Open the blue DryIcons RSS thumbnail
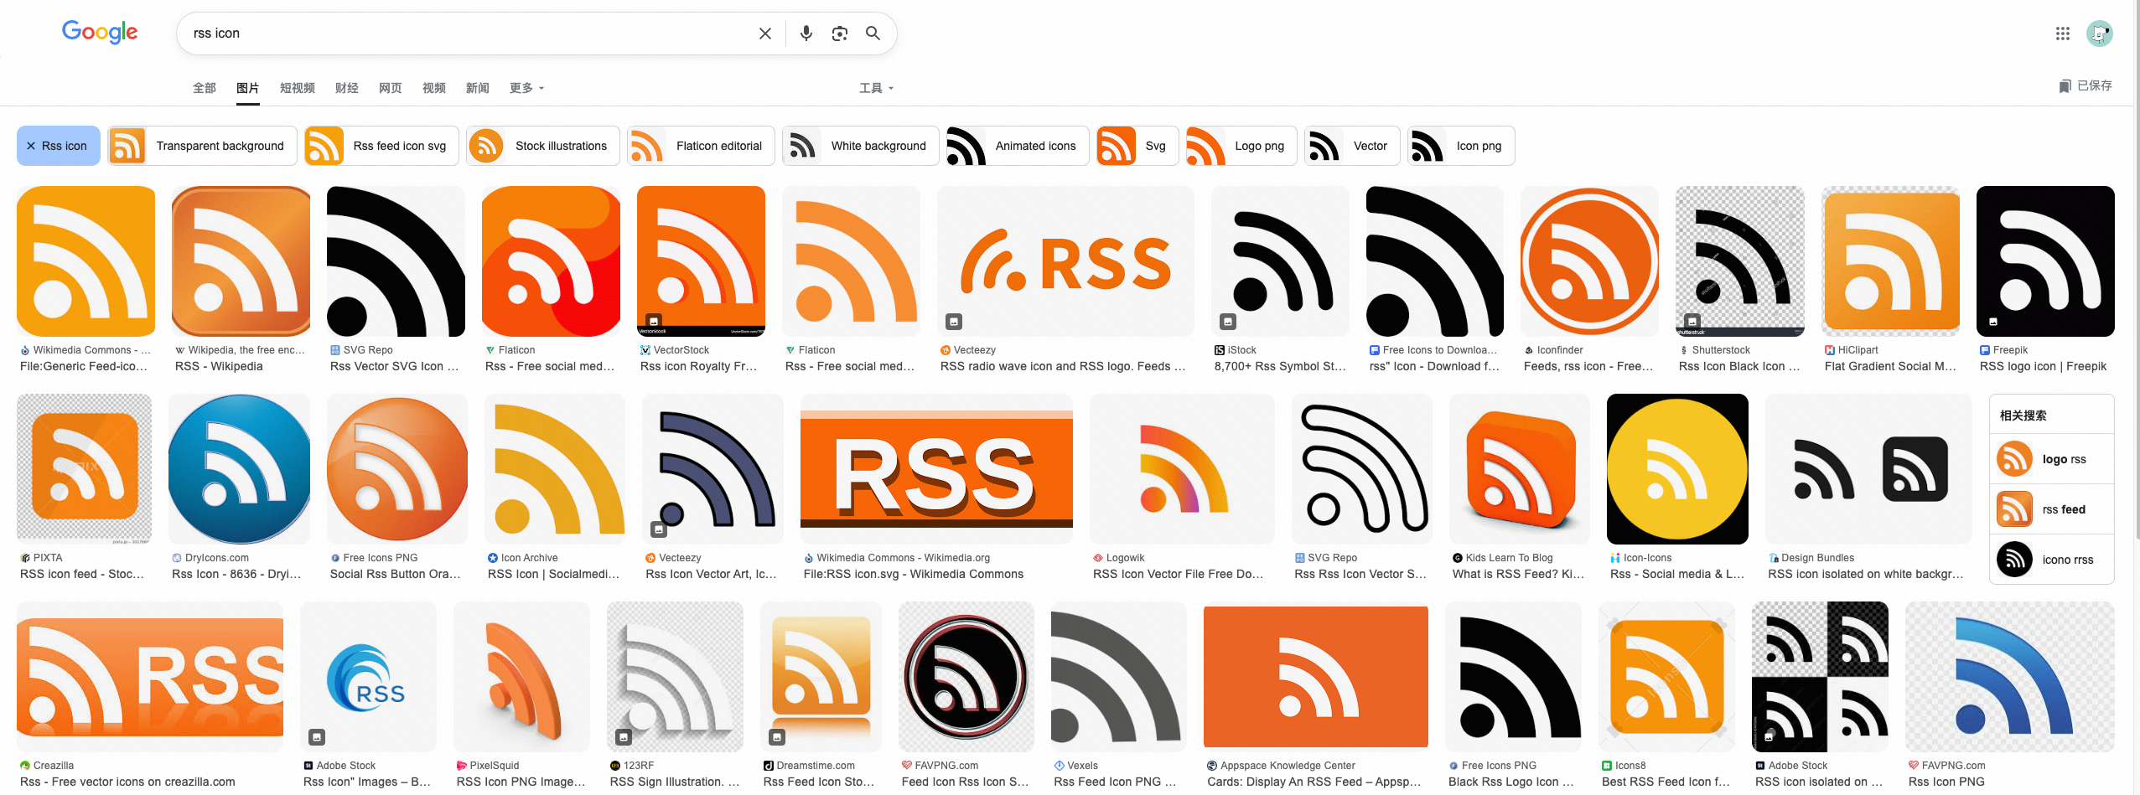 (x=239, y=469)
